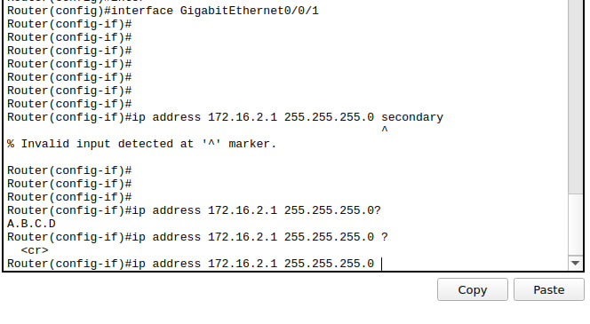Place the cursor at the end of the last command line
The height and width of the screenshot is (324, 590).
pyautogui.click(x=381, y=264)
